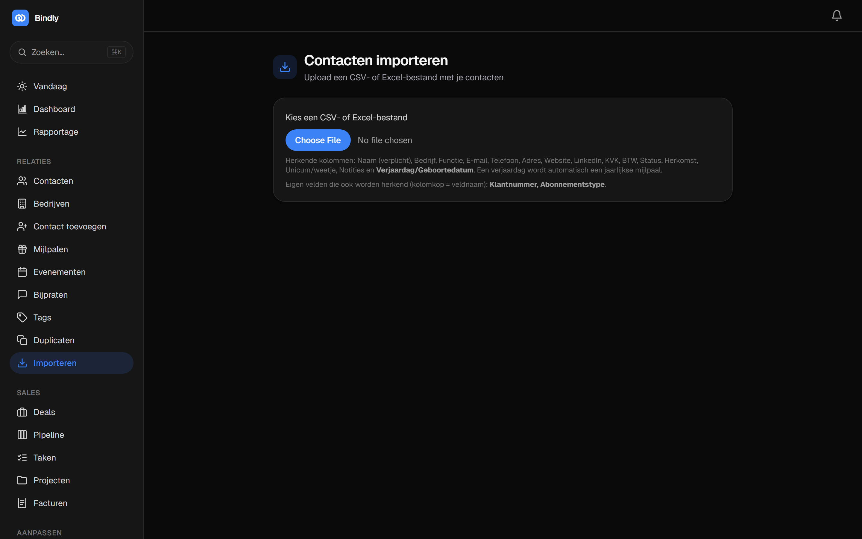
Task: Open the Vandaag page
Action: [72, 86]
